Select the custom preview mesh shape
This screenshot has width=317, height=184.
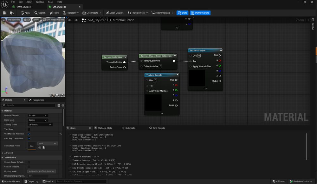[x=63, y=95]
